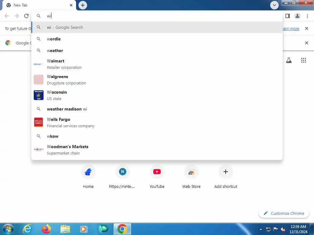Open Windows Explorer folder in taskbar
Viewport: 314px width, 235px height.
65,229
